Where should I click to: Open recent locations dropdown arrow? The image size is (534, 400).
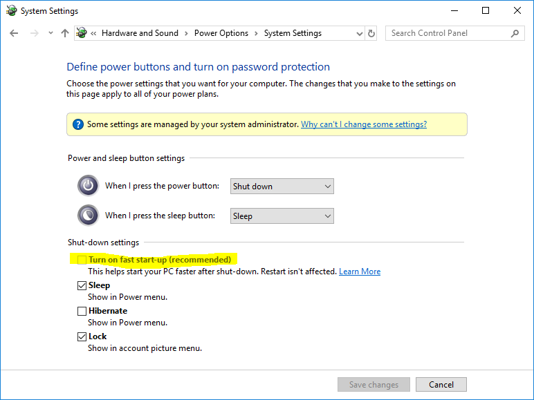50,33
